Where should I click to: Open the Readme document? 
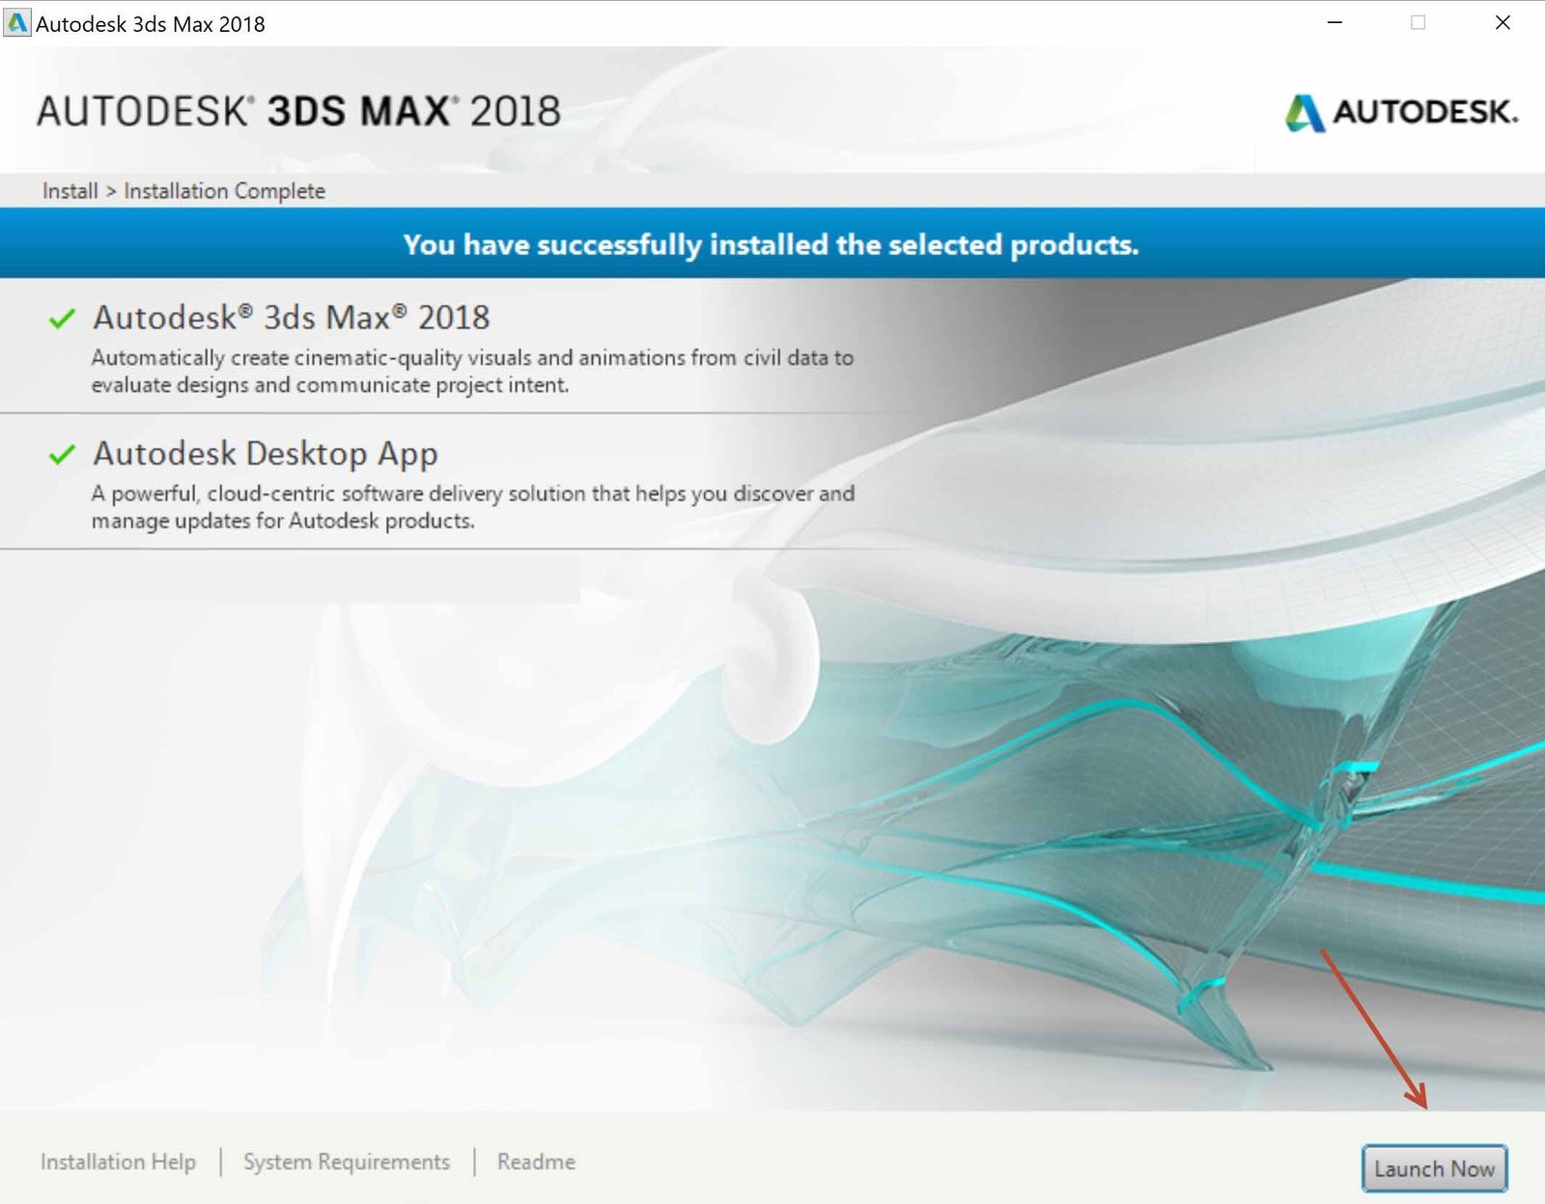[535, 1162]
